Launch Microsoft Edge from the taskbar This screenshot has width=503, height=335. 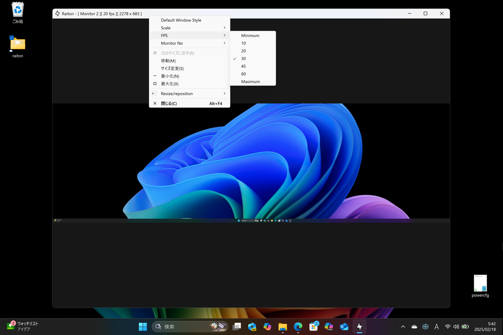[298, 326]
